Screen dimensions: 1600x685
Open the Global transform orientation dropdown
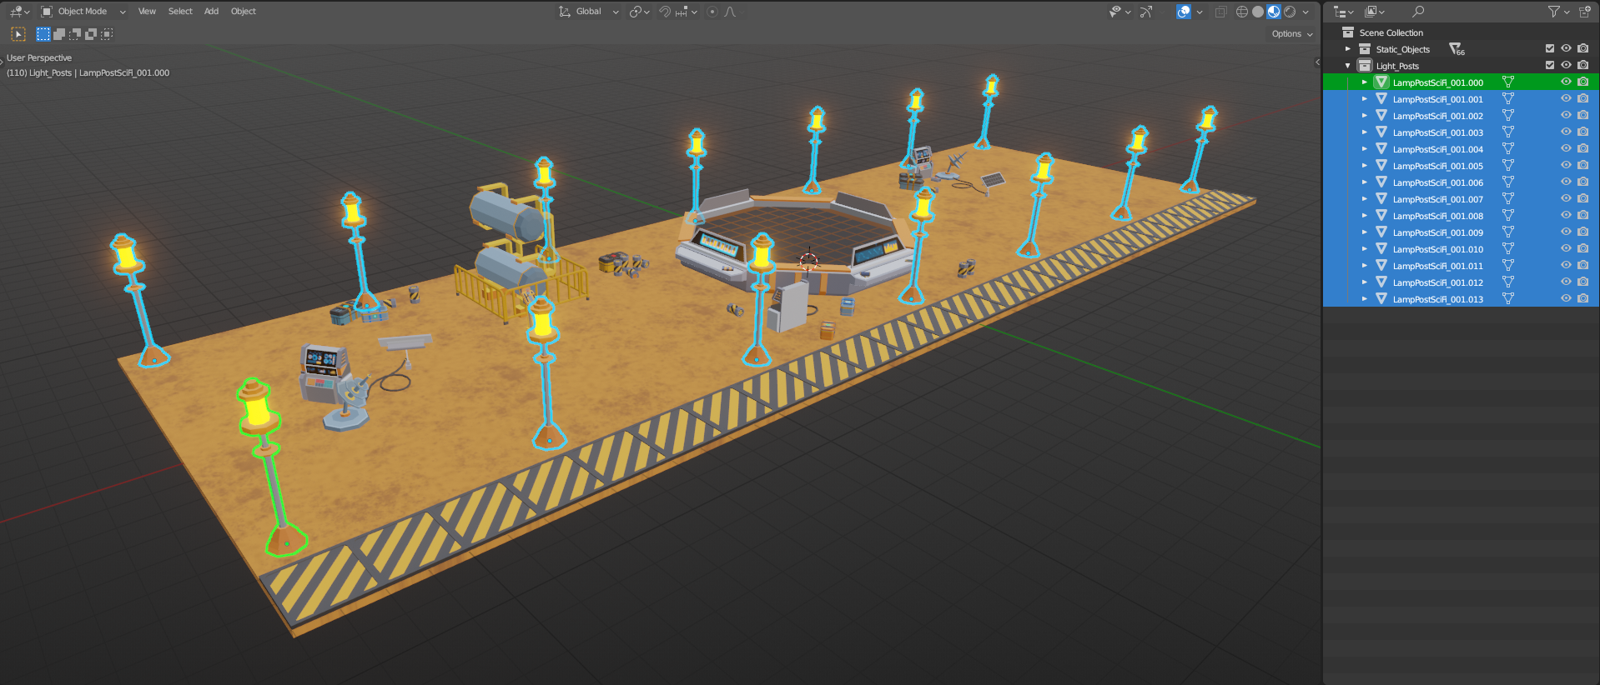tap(590, 12)
